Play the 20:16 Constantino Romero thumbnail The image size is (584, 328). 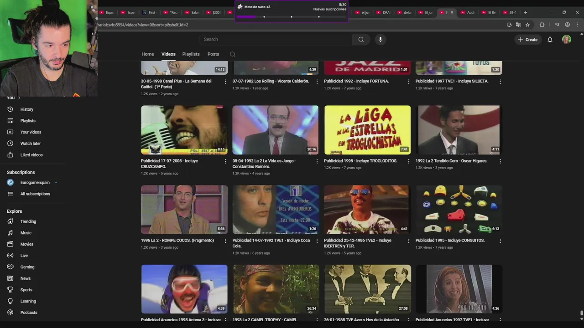coord(276,130)
